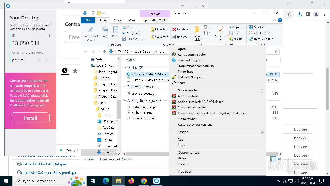This screenshot has width=330, height=186.
Task: Open Firefox from the taskbar
Action: (x=131, y=181)
